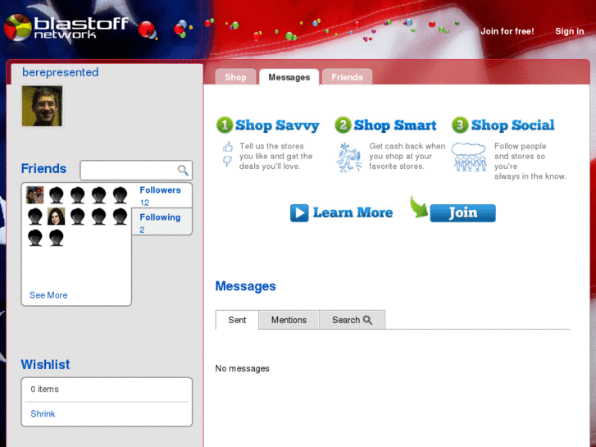Click the 'No messages' text
The width and height of the screenshot is (596, 447).
pyautogui.click(x=242, y=368)
